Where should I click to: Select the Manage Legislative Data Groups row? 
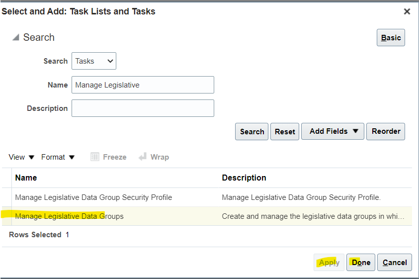[x=69, y=216]
